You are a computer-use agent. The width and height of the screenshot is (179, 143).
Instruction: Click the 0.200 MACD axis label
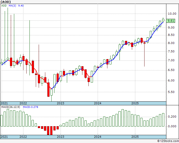click(x=172, y=117)
